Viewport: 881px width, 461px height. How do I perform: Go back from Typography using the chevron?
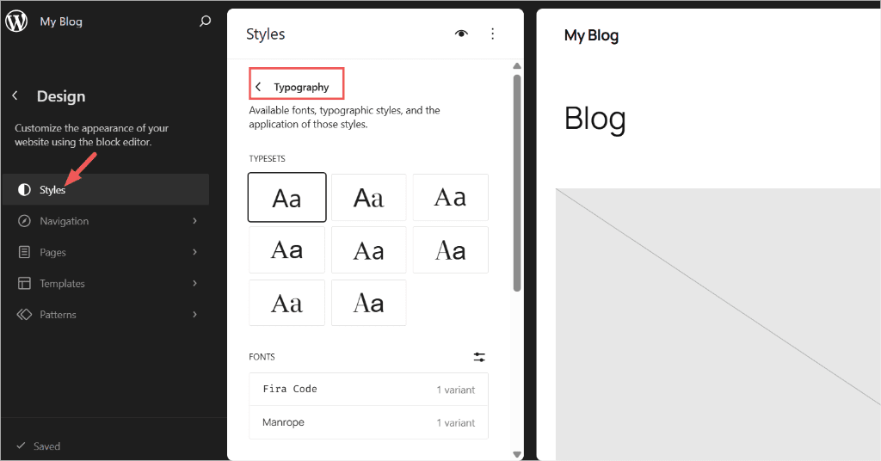click(x=258, y=87)
